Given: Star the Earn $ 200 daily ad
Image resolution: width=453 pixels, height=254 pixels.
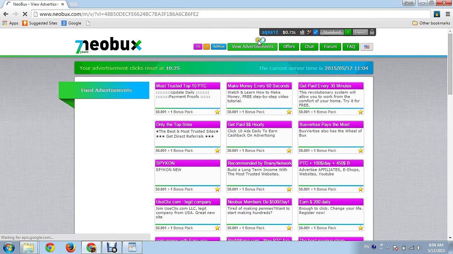Looking at the screenshot, I should click(360, 228).
